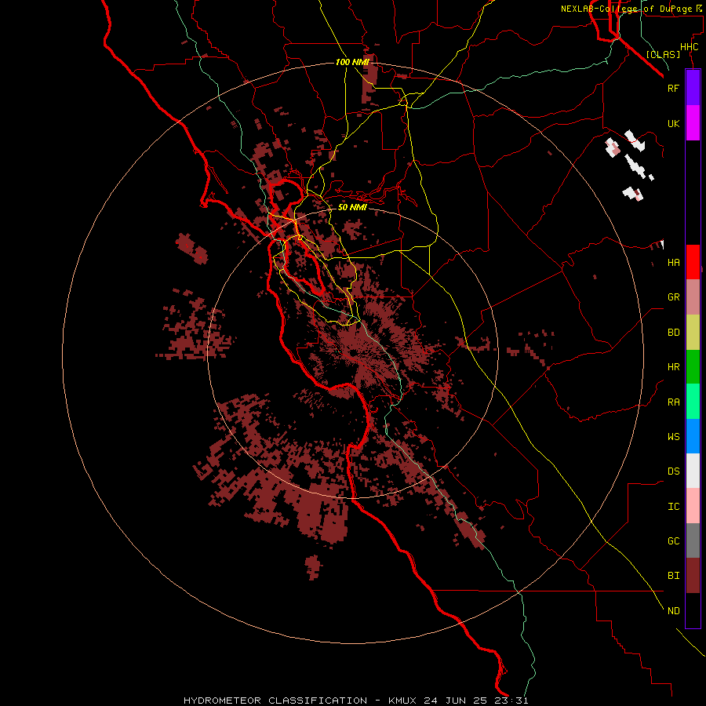Click the radar center of the sweep
This screenshot has width=706, height=706.
click(352, 353)
